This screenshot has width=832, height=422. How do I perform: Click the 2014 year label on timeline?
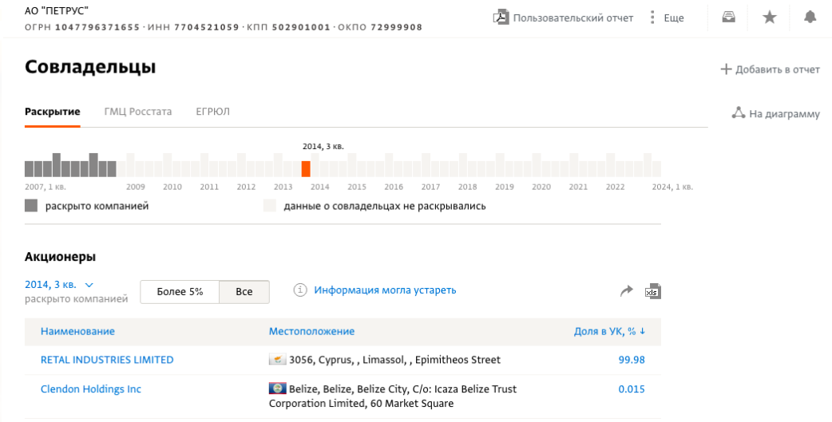point(320,187)
